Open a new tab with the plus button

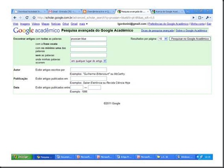click(188, 12)
